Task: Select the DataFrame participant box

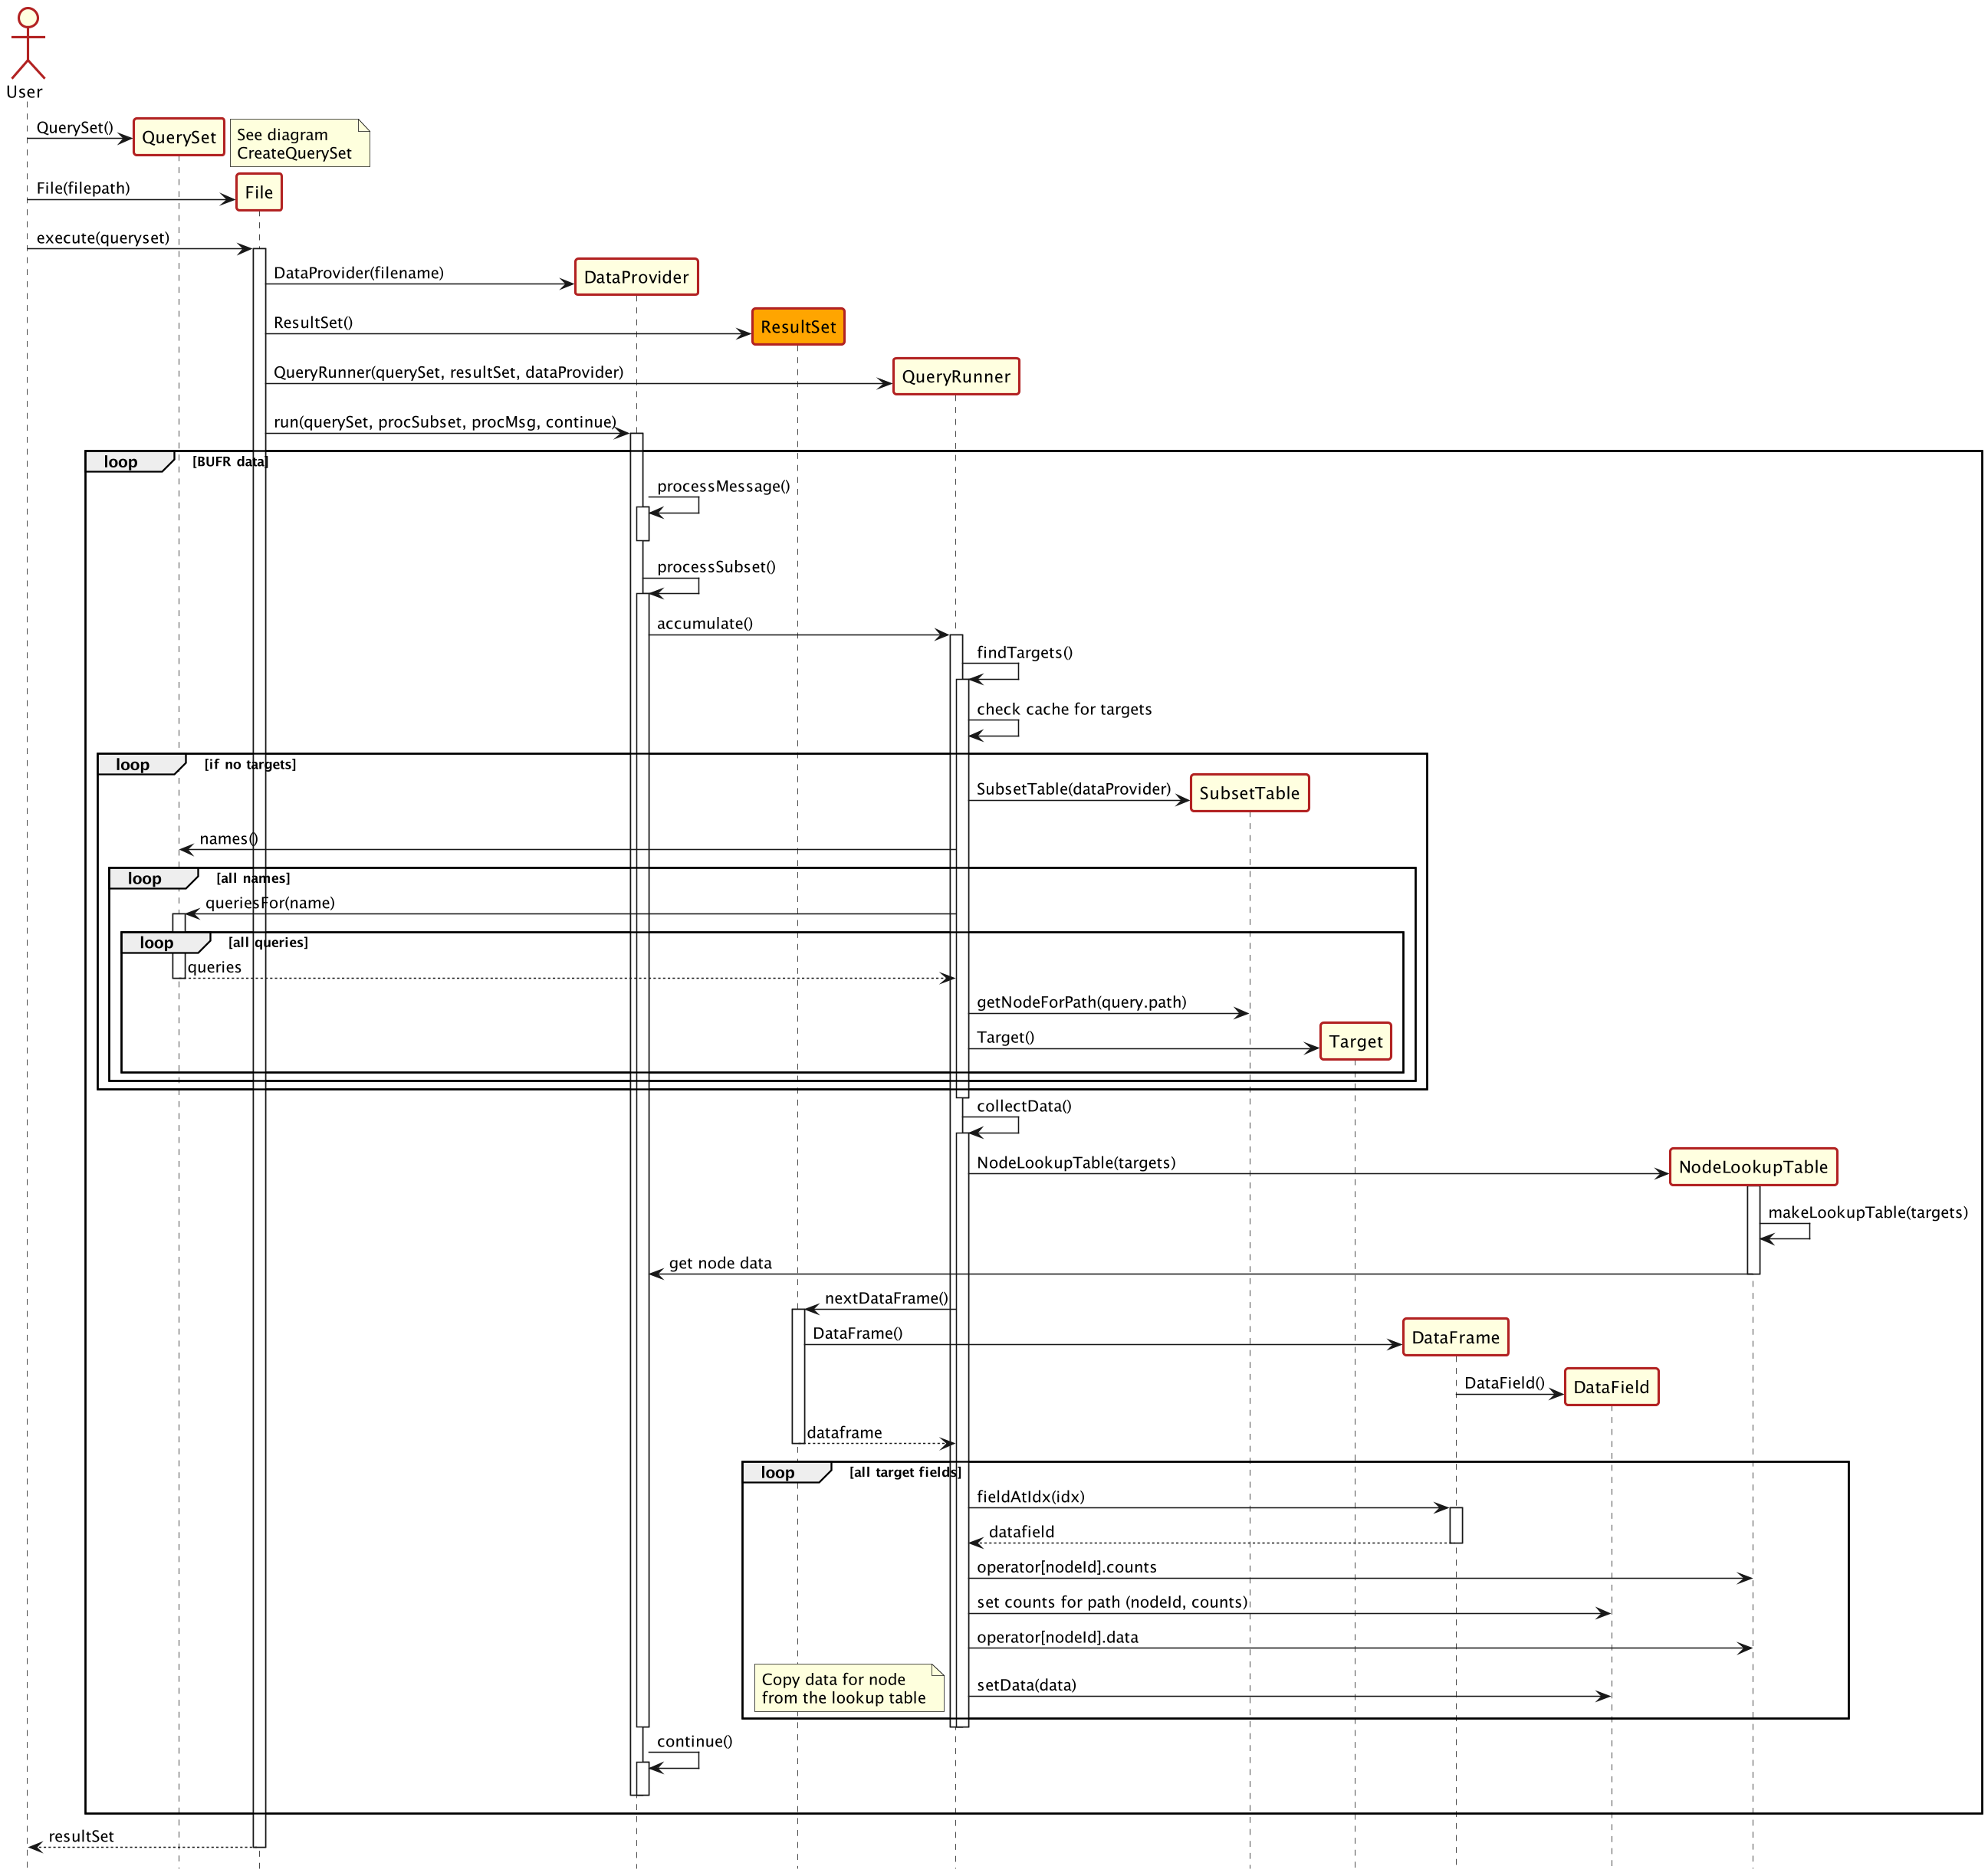Action: point(1454,1337)
